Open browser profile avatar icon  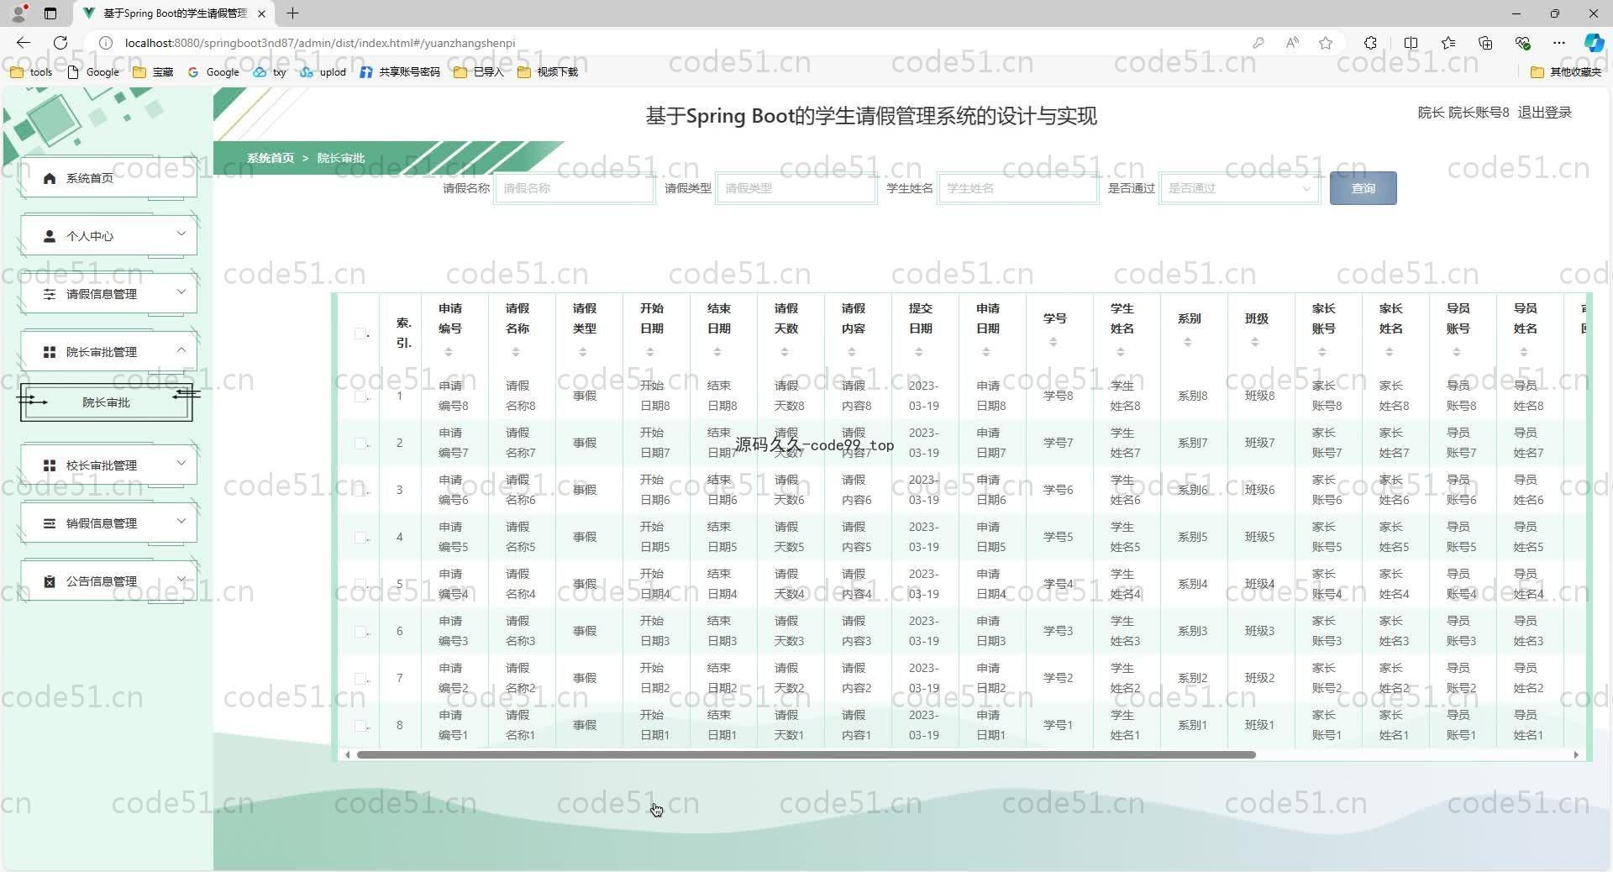pyautogui.click(x=18, y=13)
